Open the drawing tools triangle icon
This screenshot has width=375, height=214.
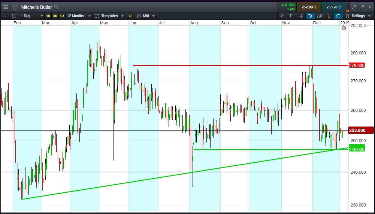pos(282,16)
